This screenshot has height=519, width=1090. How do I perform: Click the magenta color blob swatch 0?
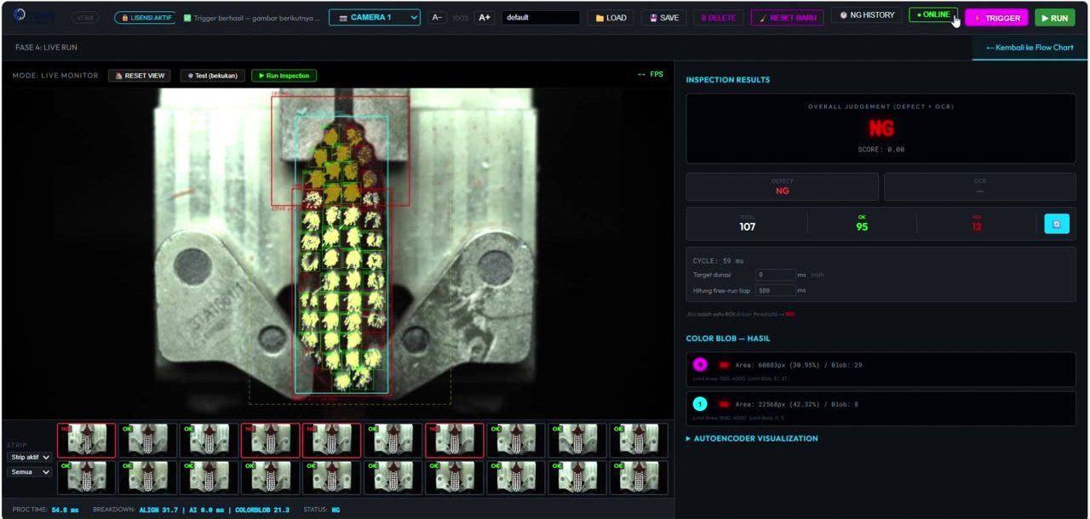701,364
